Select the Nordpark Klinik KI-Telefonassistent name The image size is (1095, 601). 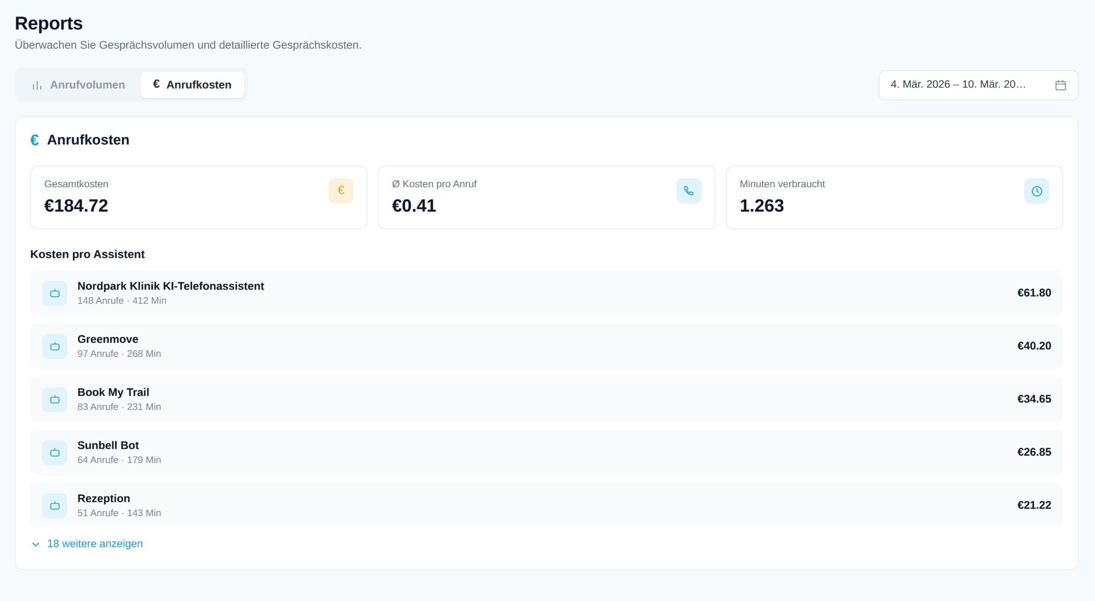(171, 286)
